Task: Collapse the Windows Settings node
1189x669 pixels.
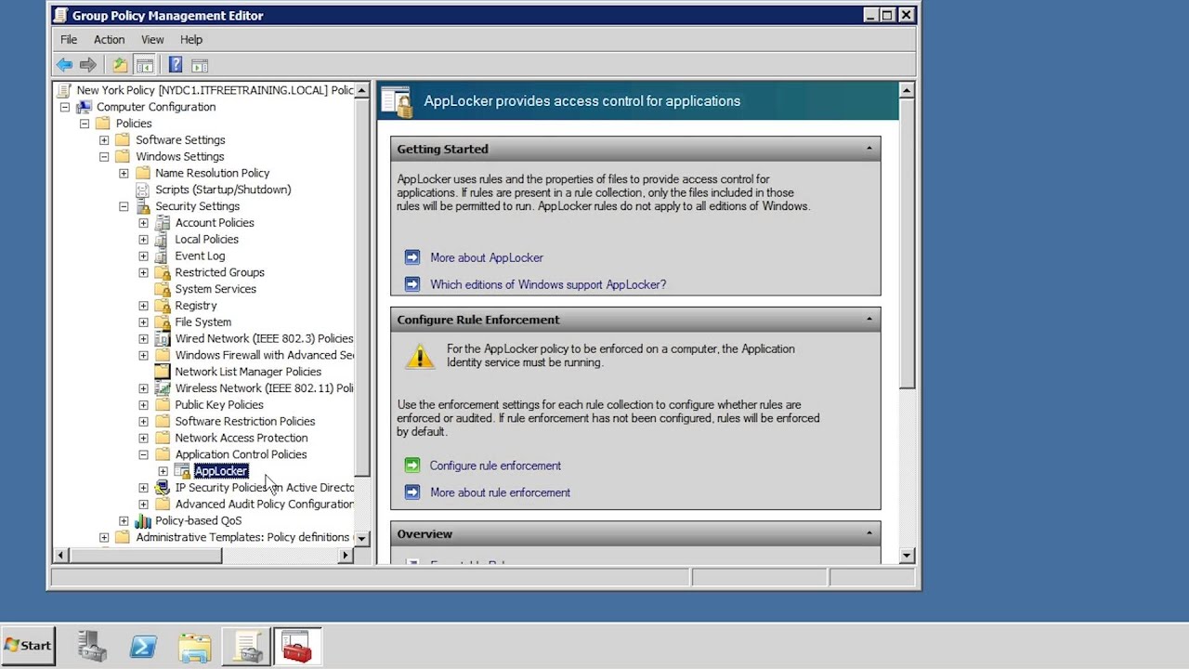Action: pos(104,157)
